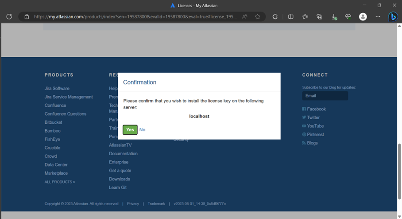The height and width of the screenshot is (219, 402).
Task: Open the Jira Software footer link
Action: coord(57,88)
